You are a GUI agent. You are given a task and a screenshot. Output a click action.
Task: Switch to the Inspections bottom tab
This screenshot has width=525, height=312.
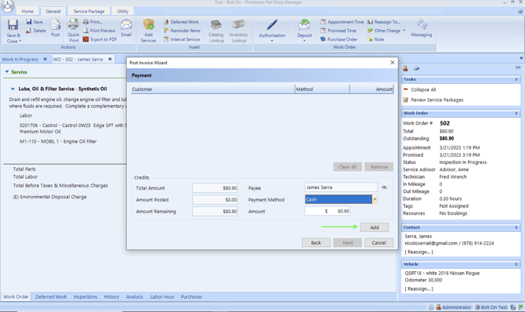coord(85,296)
